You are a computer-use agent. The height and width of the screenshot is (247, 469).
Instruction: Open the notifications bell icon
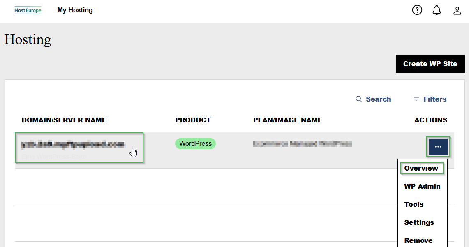click(437, 10)
